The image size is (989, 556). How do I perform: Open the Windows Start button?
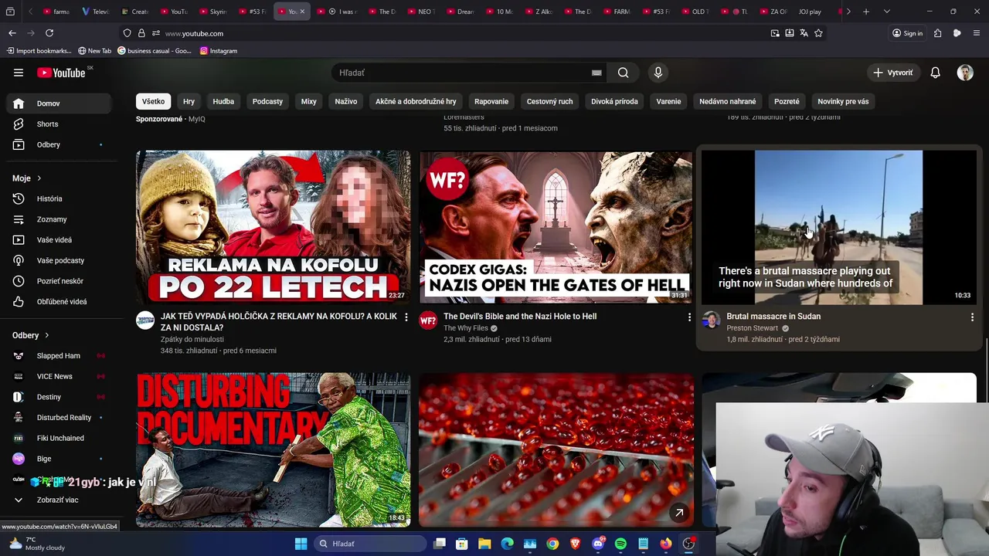(x=301, y=544)
